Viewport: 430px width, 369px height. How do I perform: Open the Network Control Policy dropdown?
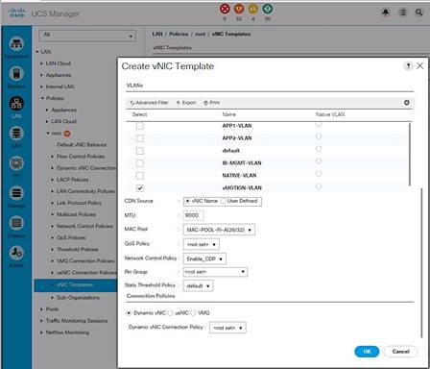(x=204, y=258)
